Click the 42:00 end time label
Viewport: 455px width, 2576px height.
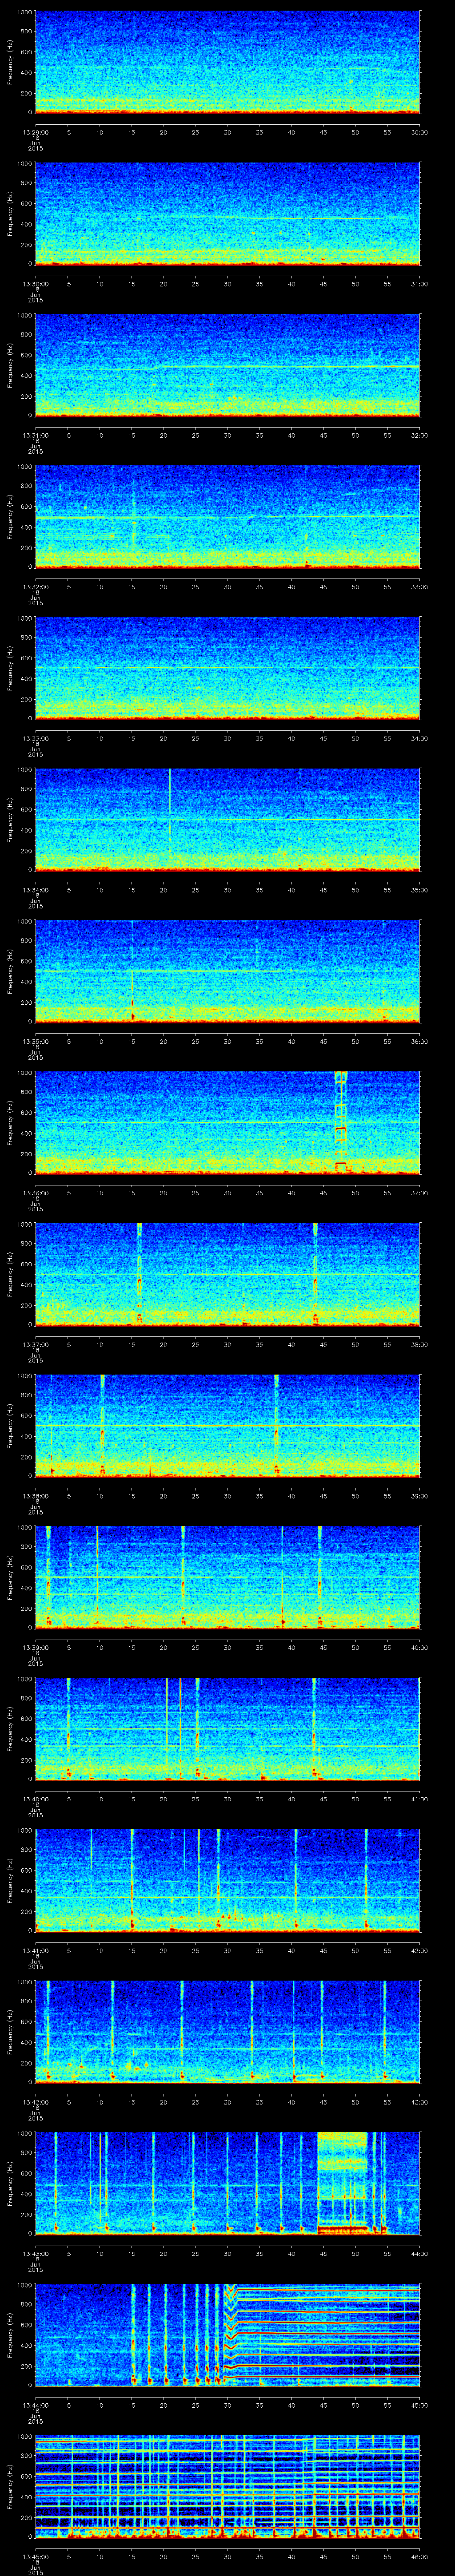pyautogui.click(x=420, y=1950)
